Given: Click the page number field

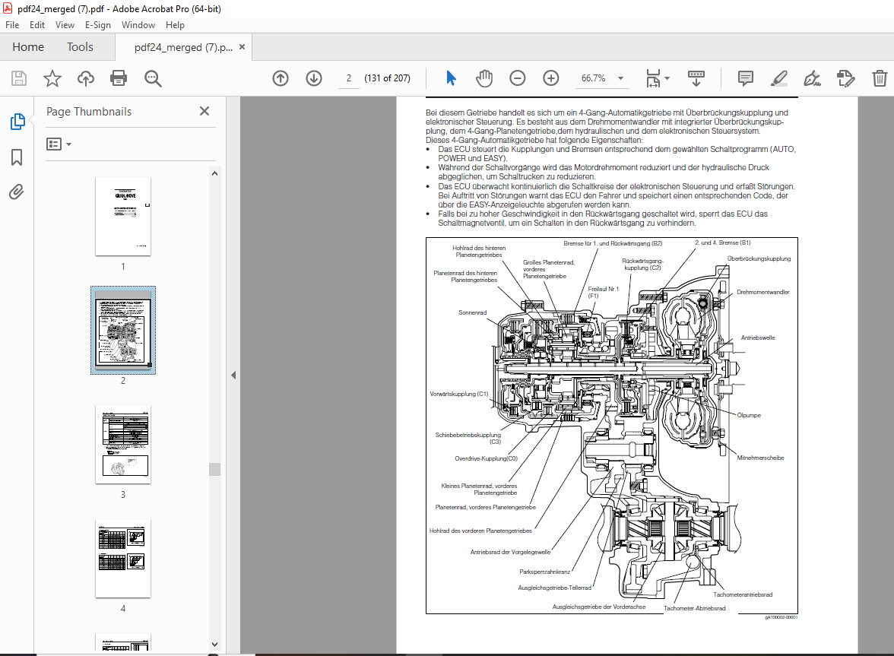Looking at the screenshot, I should (348, 78).
